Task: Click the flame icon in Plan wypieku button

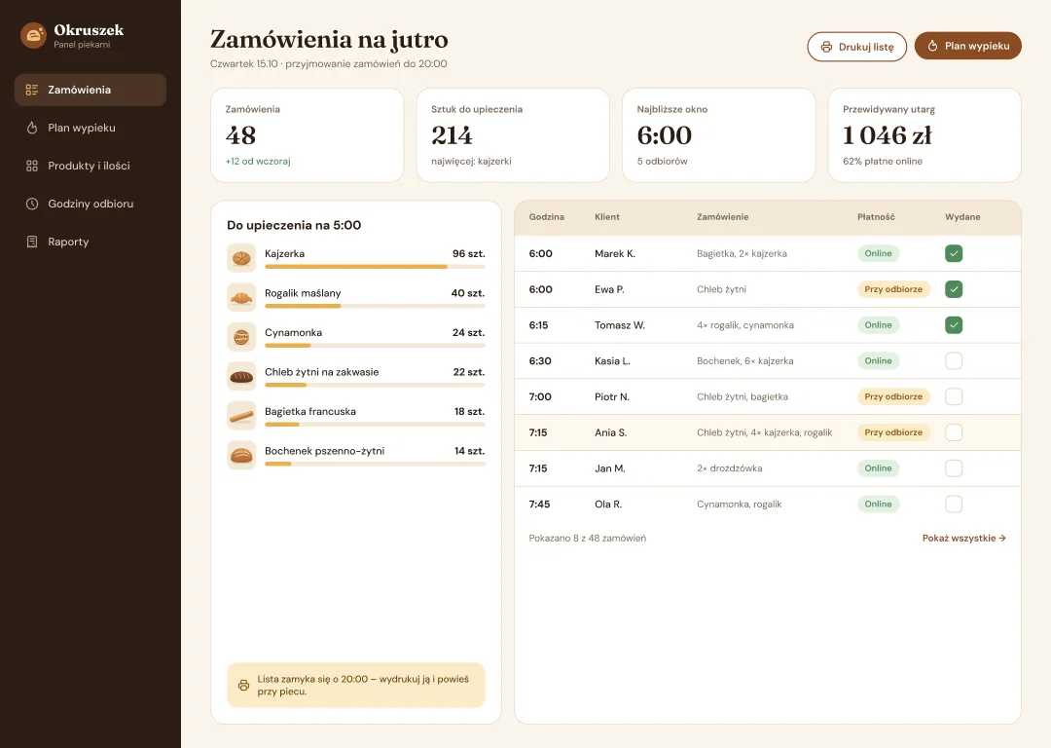Action: click(x=932, y=47)
